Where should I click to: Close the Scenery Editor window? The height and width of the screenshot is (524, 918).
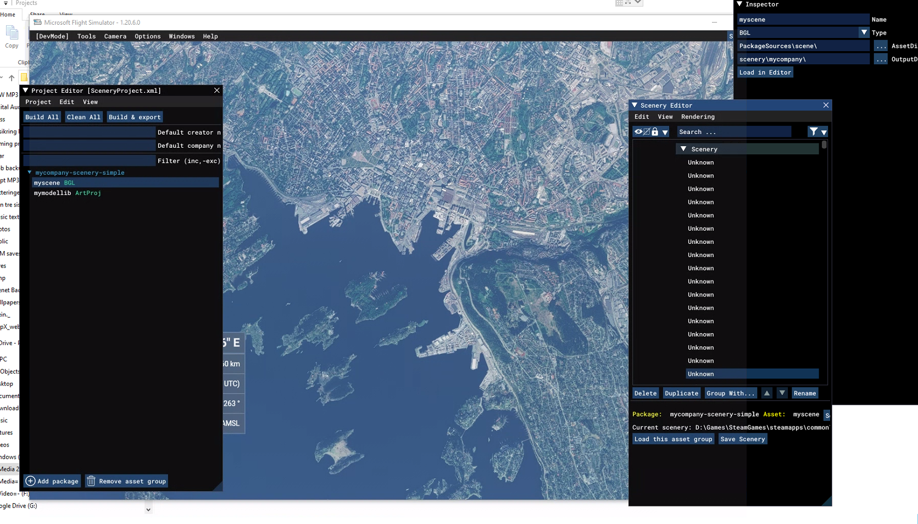[x=826, y=105]
